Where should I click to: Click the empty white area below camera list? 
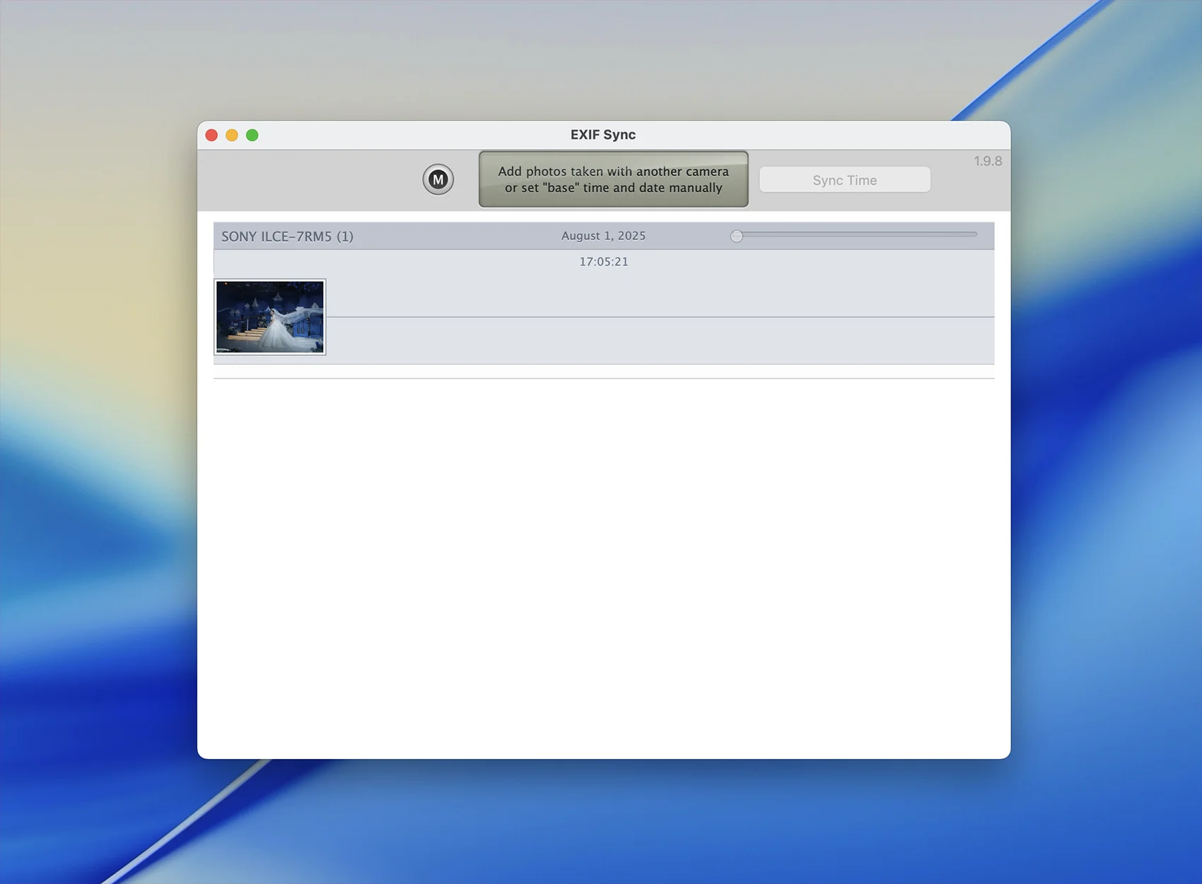point(603,565)
